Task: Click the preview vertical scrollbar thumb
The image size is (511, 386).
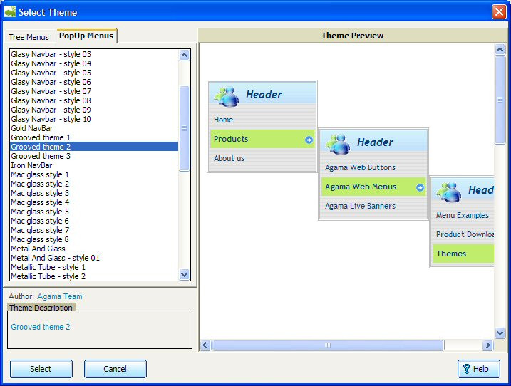Action: (x=500, y=100)
